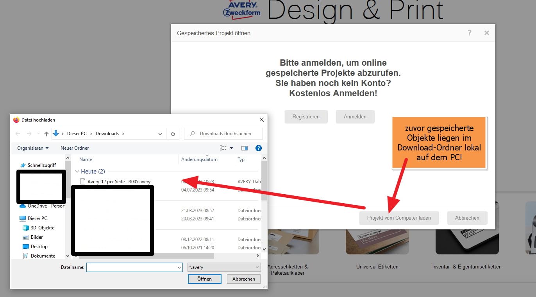Viewport: 536px width, 297px height.
Task: Expand the Dateiname dropdown arrow
Action: coord(179,267)
